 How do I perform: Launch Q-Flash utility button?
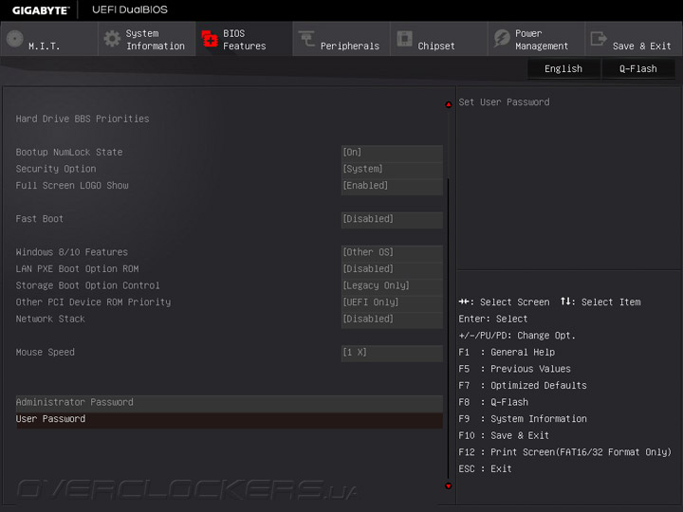638,69
